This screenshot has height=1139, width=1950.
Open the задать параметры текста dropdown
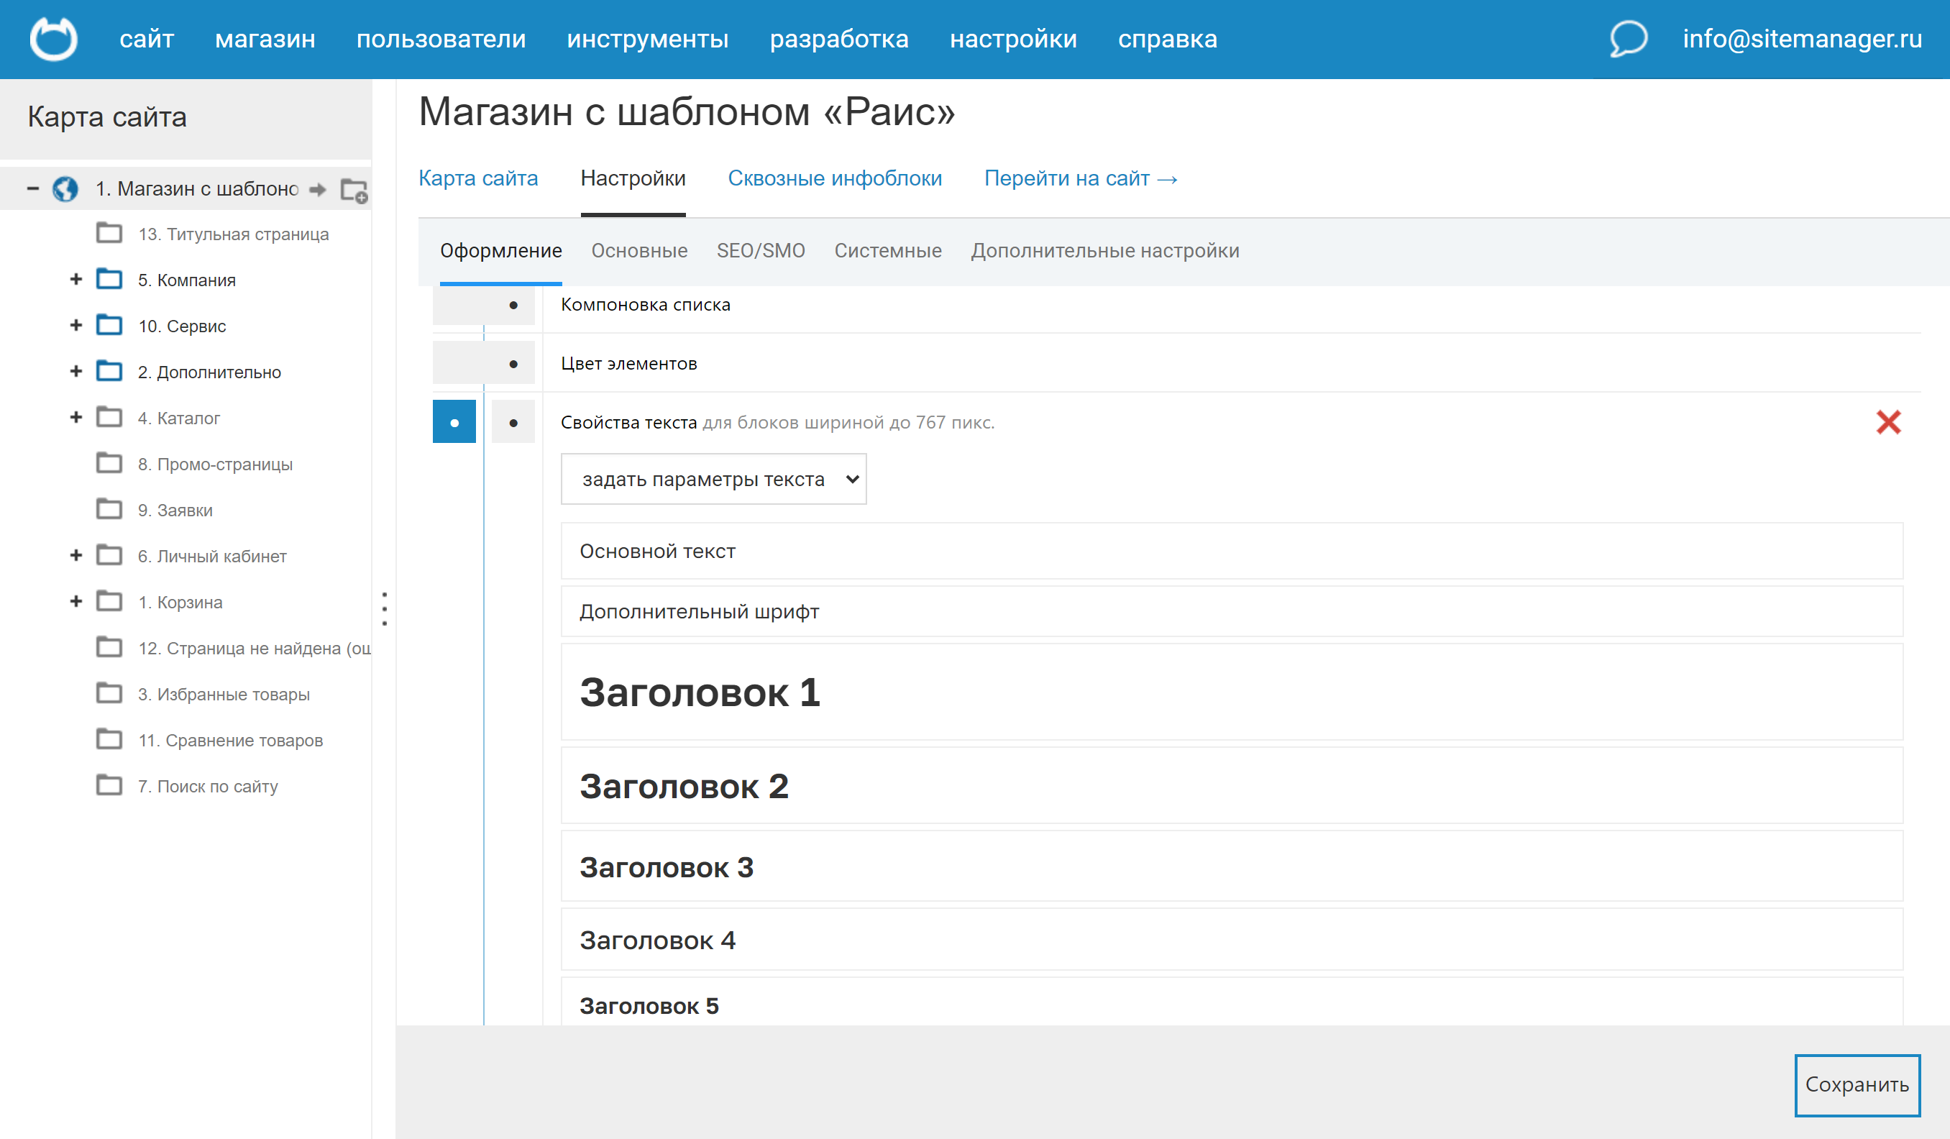tap(713, 479)
